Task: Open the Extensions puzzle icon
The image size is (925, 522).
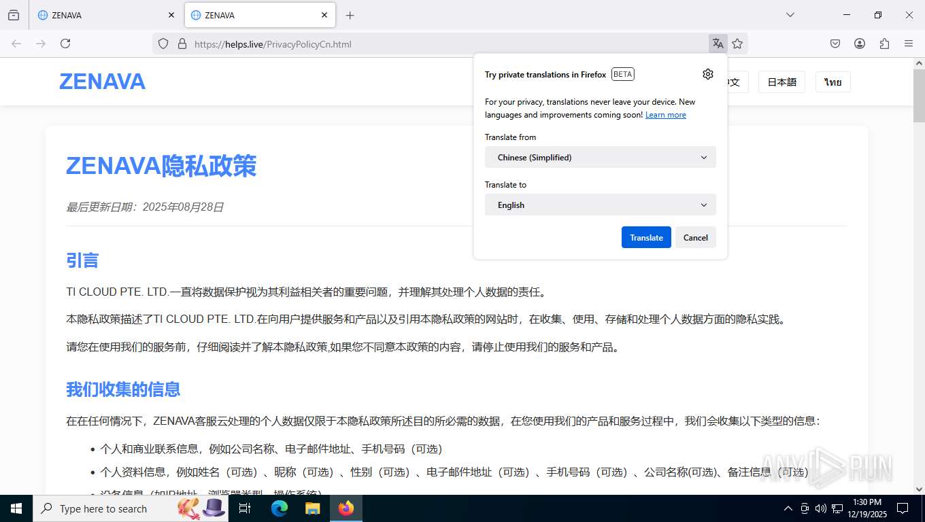Action: [884, 43]
